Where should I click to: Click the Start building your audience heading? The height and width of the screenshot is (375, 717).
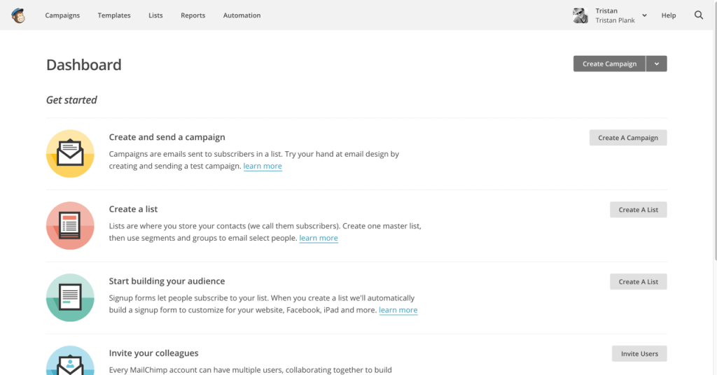[x=167, y=281]
